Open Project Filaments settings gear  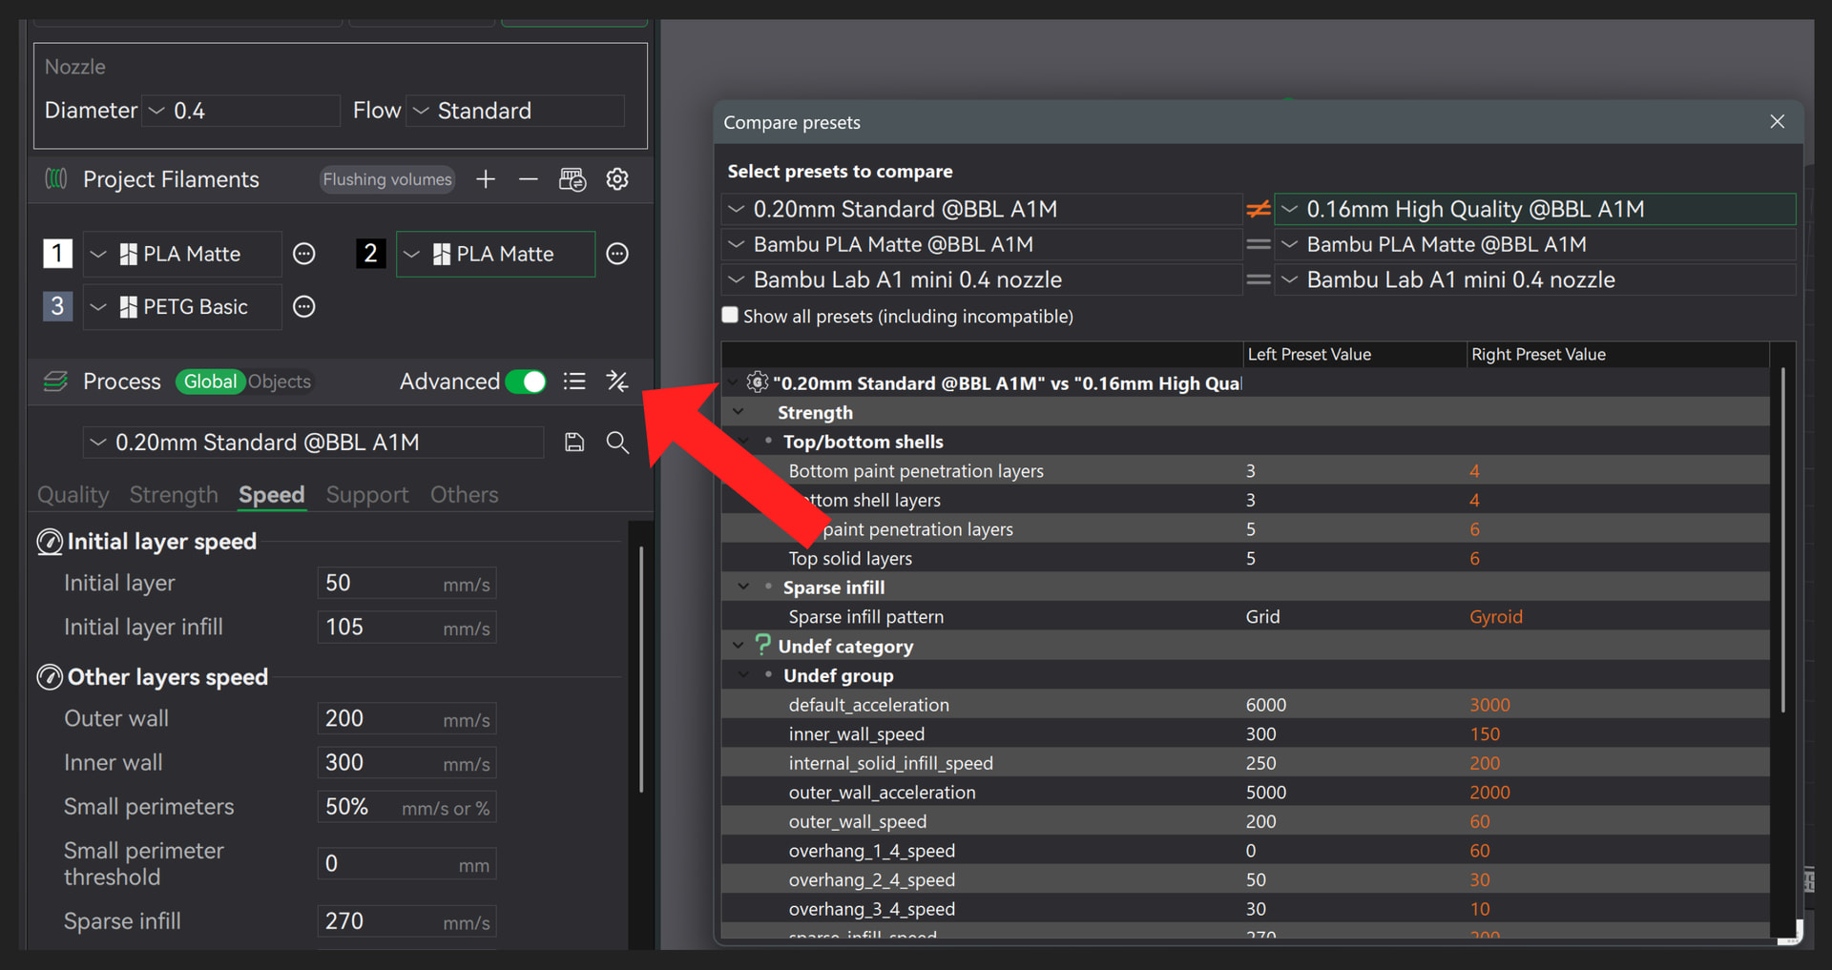(x=617, y=179)
